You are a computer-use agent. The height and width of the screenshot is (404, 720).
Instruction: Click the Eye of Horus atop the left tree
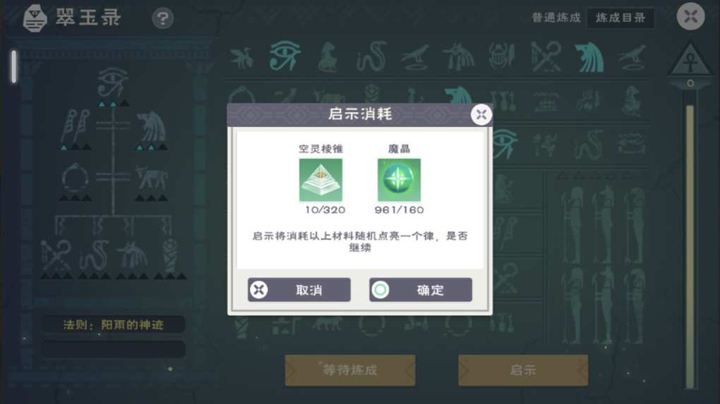(113, 82)
